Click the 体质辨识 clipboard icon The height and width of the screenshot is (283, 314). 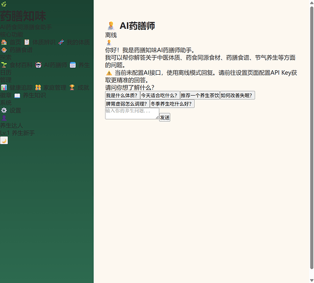pyautogui.click(x=27, y=42)
